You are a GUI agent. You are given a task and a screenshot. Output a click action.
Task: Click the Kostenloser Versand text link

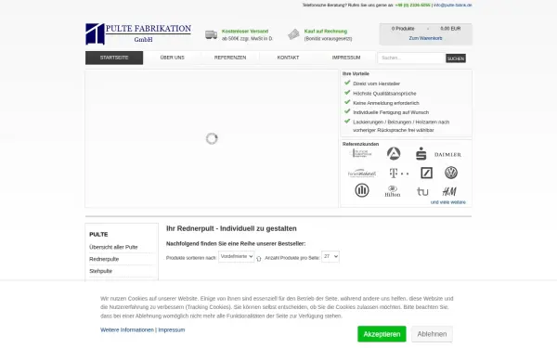[245, 32]
